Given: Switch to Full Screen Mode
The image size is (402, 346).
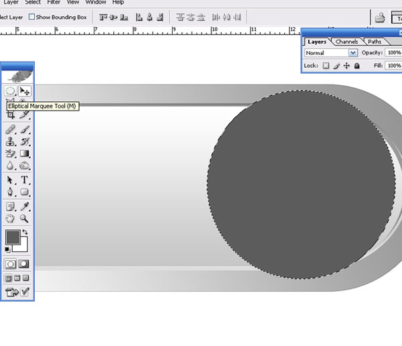Looking at the screenshot, I should (25, 278).
